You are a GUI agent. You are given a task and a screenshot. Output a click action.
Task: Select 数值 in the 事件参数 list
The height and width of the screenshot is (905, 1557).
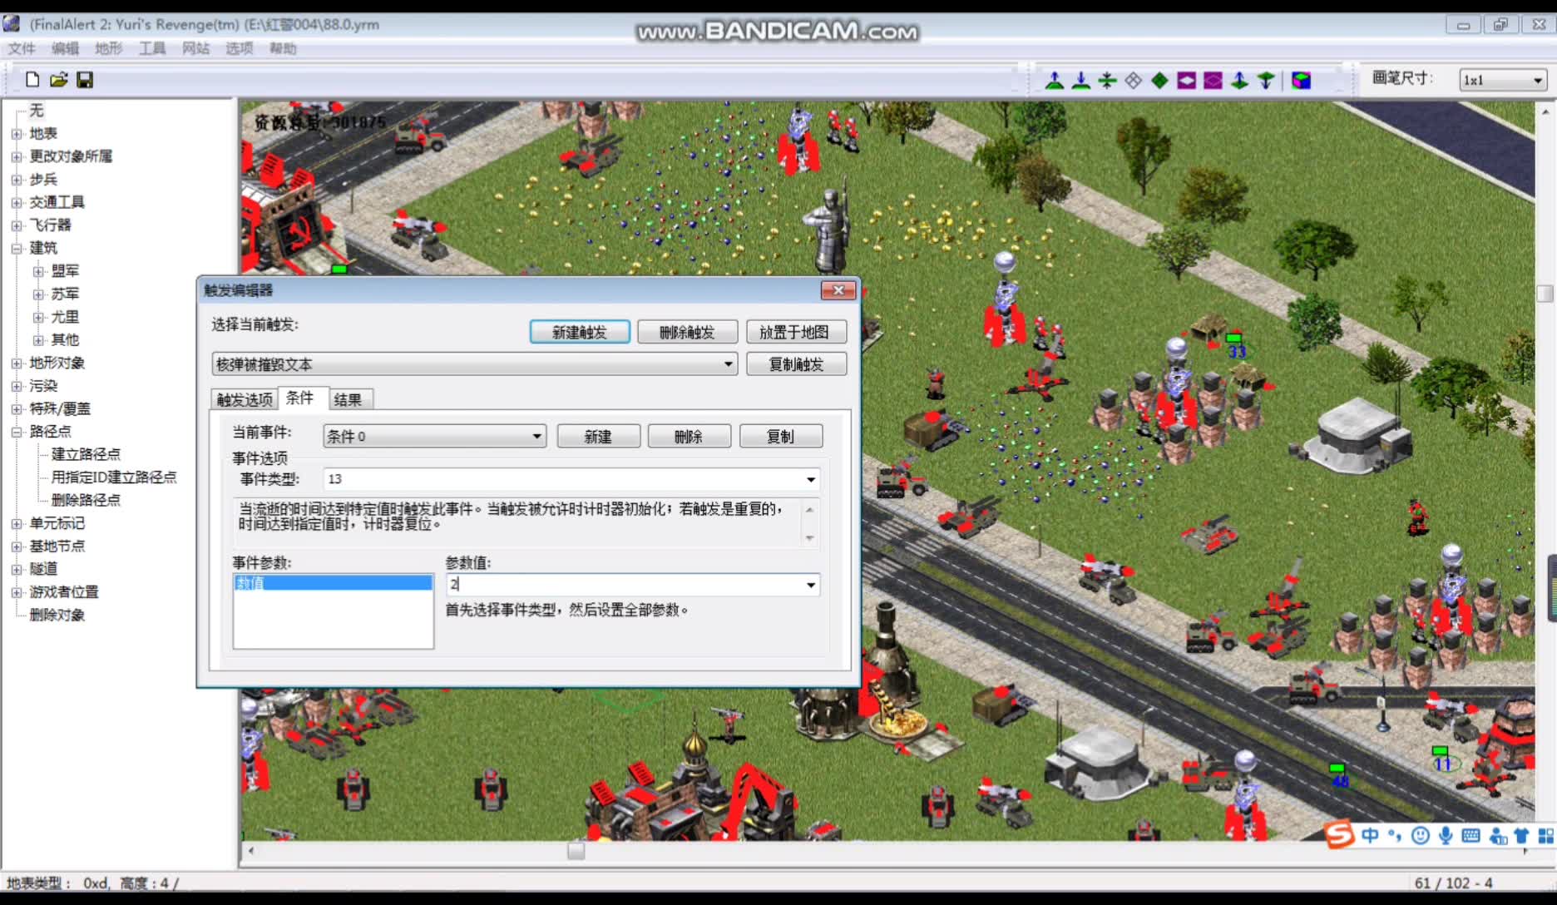pyautogui.click(x=333, y=583)
